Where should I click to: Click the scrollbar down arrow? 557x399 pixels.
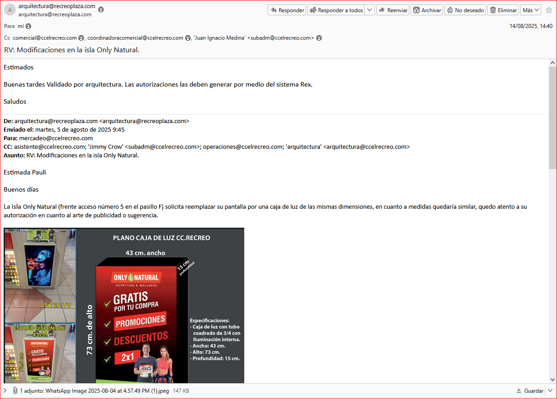(x=552, y=380)
